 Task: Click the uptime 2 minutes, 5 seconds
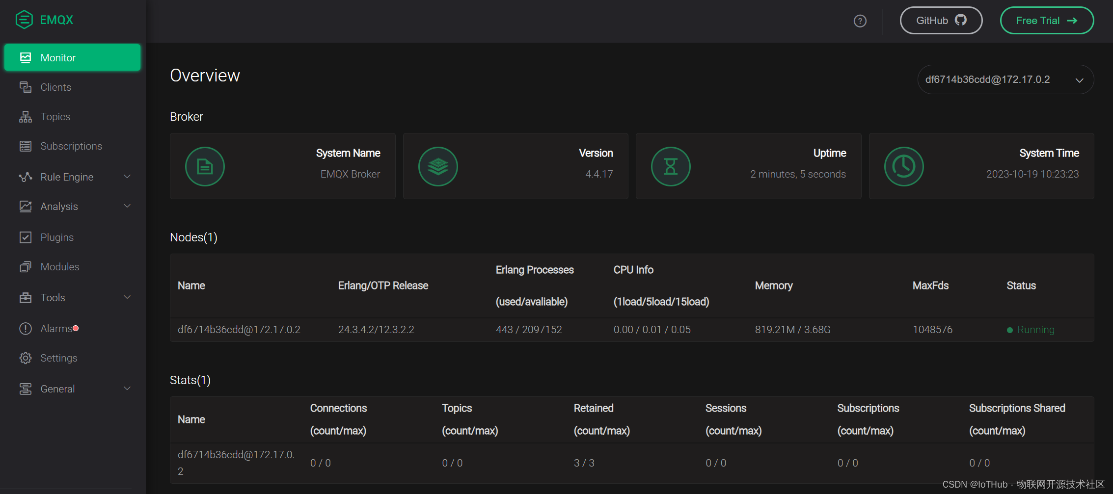coord(798,174)
